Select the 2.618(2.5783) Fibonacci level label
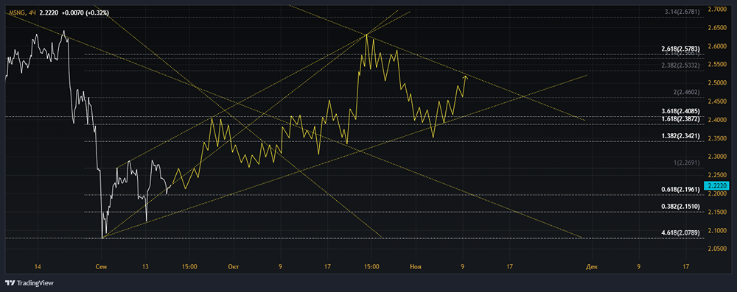The width and height of the screenshot is (737, 292). pos(680,49)
